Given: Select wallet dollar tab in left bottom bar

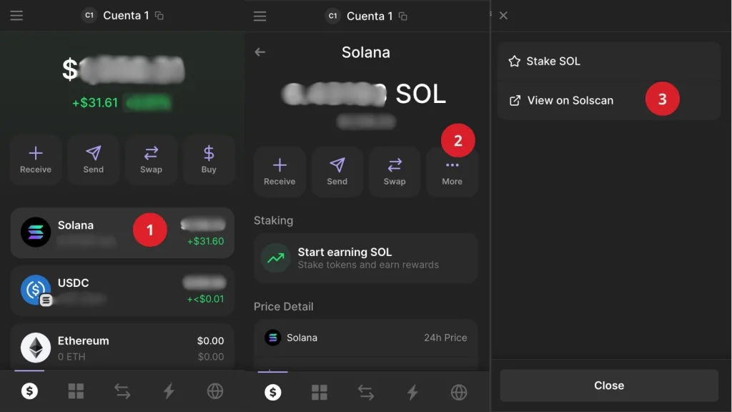Looking at the screenshot, I should click(x=29, y=391).
